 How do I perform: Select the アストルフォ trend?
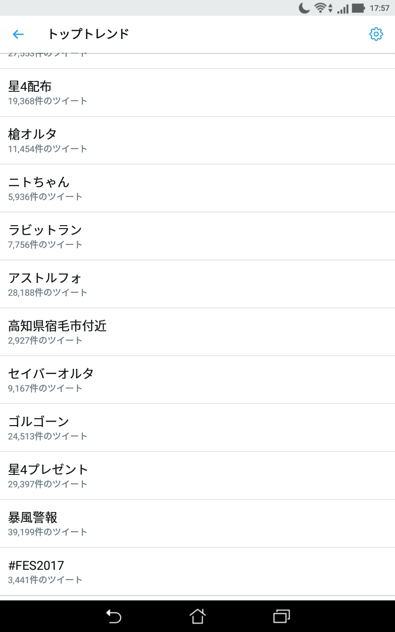tap(197, 284)
